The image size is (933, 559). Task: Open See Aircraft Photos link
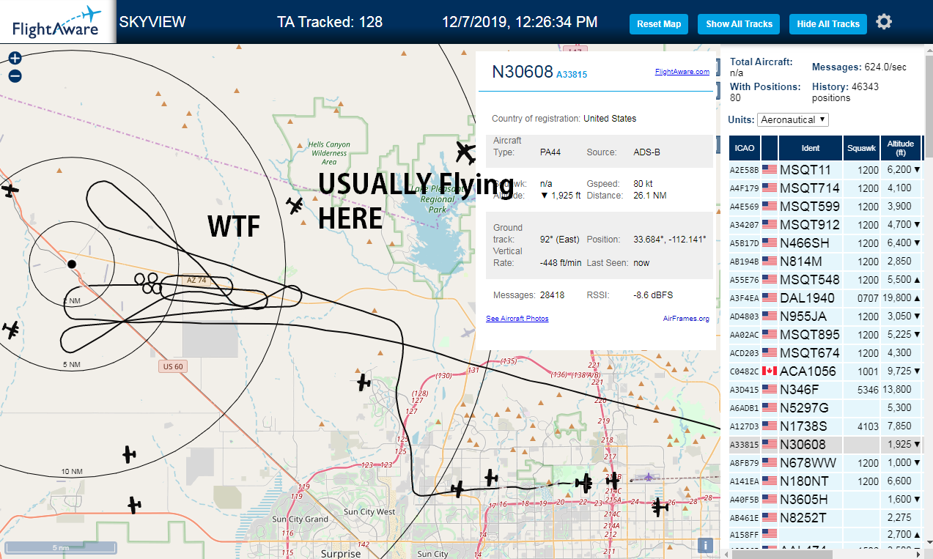[x=517, y=319]
